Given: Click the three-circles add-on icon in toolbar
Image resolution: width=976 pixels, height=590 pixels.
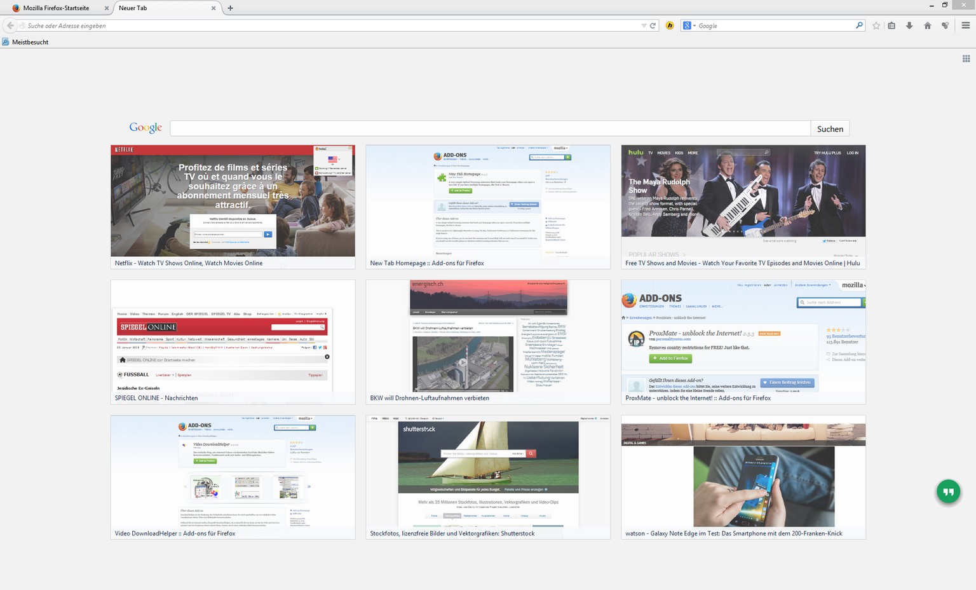Looking at the screenshot, I should point(945,25).
